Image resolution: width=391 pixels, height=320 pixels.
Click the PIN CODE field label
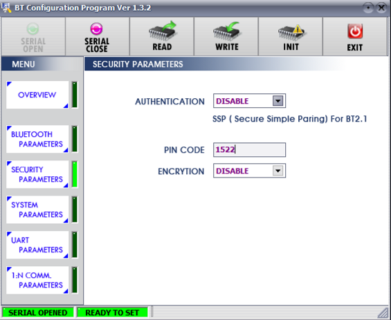[x=184, y=150]
